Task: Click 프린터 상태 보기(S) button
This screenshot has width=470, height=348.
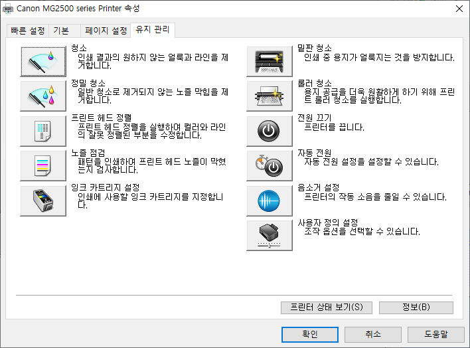Action: point(327,307)
